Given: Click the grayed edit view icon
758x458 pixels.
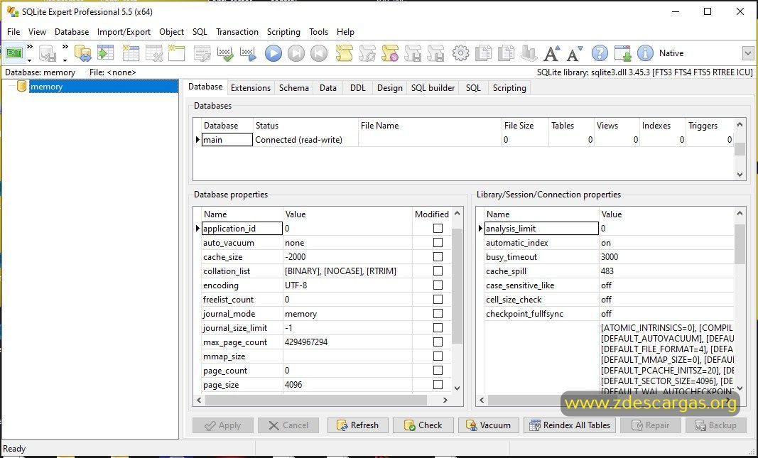Looking at the screenshot, I should (202, 53).
